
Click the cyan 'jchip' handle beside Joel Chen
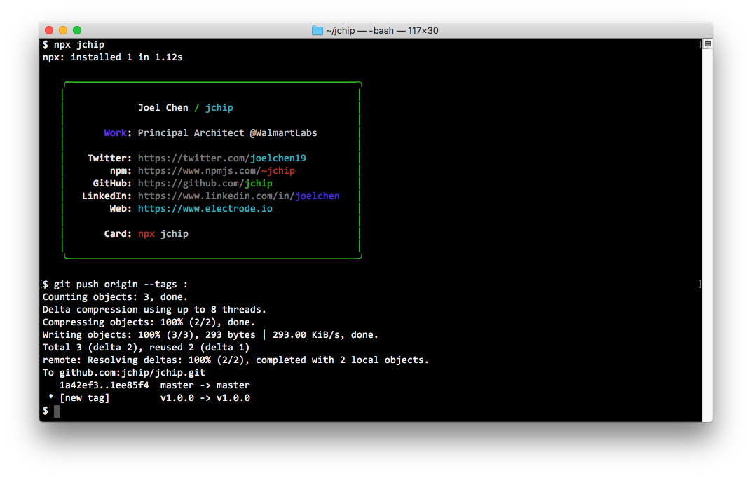pyautogui.click(x=219, y=108)
